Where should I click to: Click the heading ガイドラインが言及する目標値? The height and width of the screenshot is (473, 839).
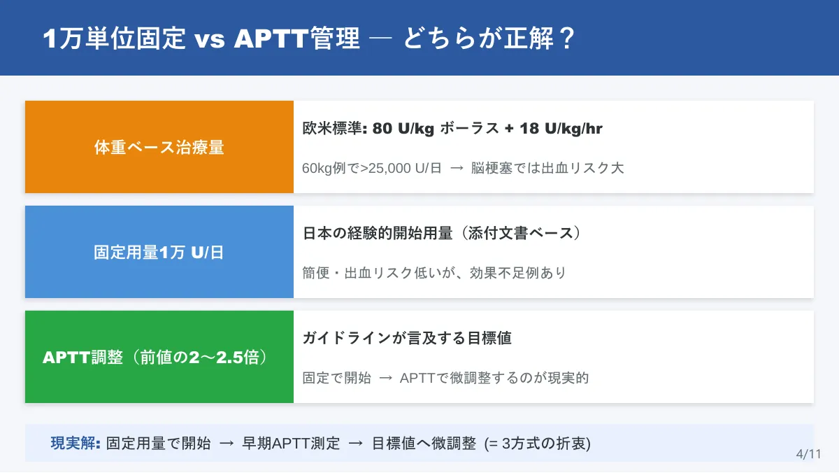(407, 339)
